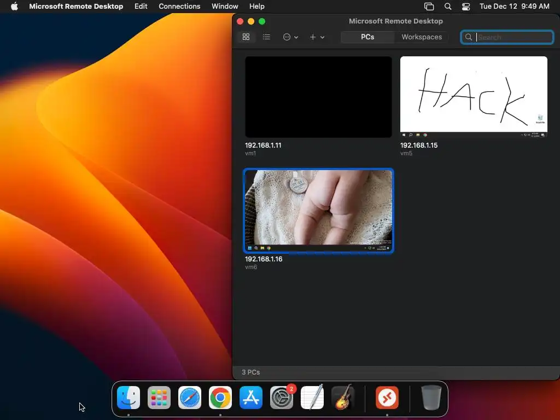560x420 pixels.
Task: Open System Settings from the Dock
Action: (282, 398)
